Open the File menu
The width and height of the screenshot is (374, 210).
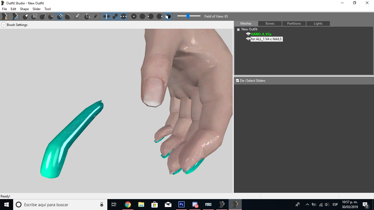click(x=4, y=9)
